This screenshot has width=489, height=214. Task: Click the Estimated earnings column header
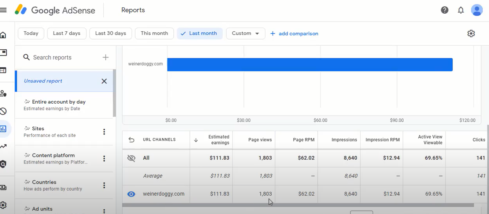pos(219,140)
